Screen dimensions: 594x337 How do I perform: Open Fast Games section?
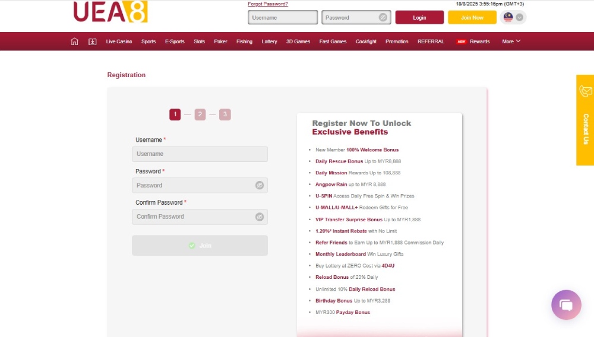point(333,42)
